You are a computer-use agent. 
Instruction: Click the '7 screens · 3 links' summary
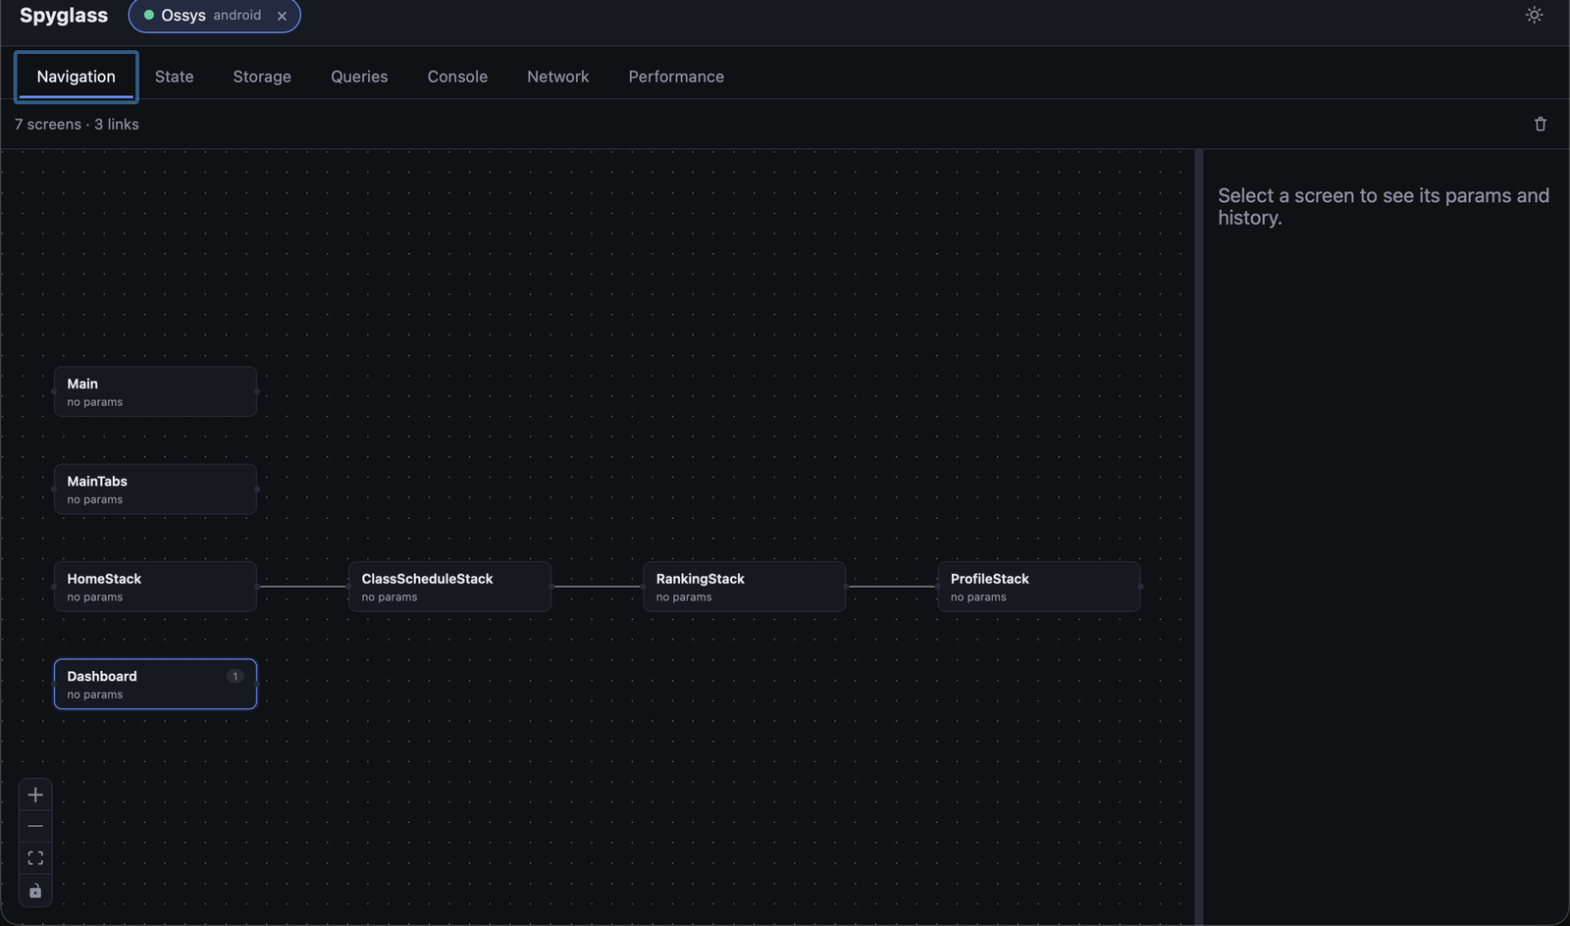[x=77, y=125]
